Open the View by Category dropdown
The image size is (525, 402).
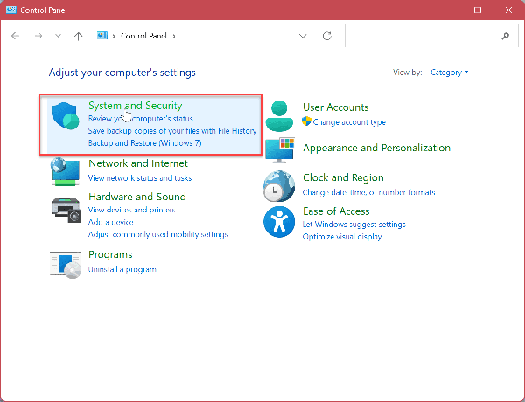point(450,73)
